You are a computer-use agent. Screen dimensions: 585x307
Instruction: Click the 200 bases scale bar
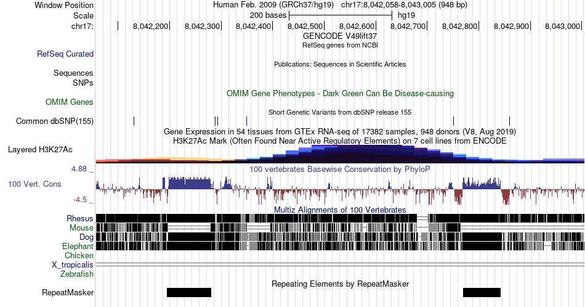(x=341, y=15)
